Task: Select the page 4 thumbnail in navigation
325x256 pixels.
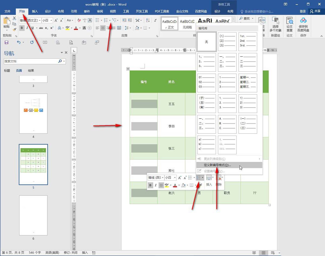Action: coord(33,113)
